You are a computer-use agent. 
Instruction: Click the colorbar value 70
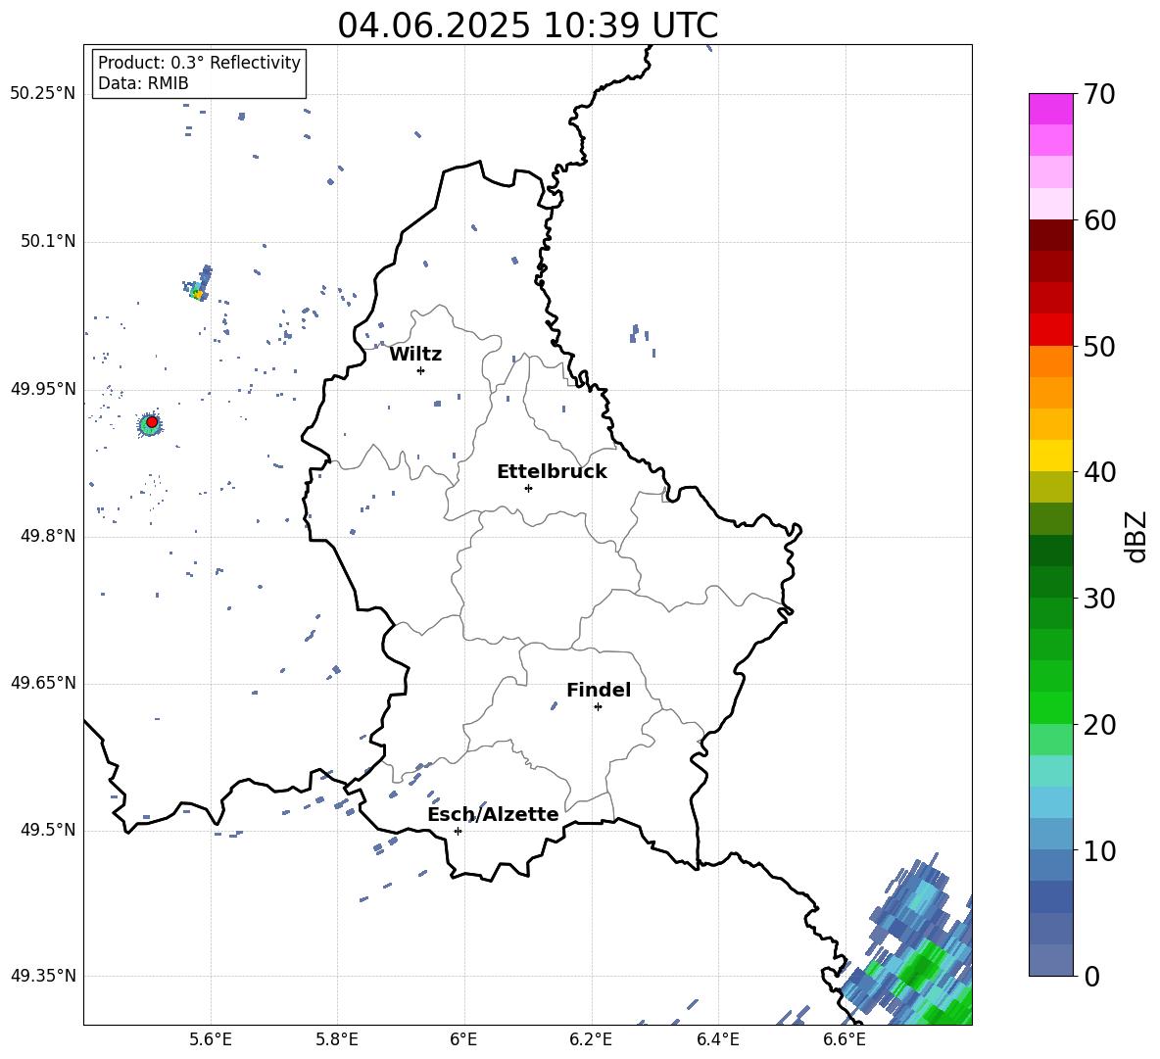click(x=1099, y=95)
